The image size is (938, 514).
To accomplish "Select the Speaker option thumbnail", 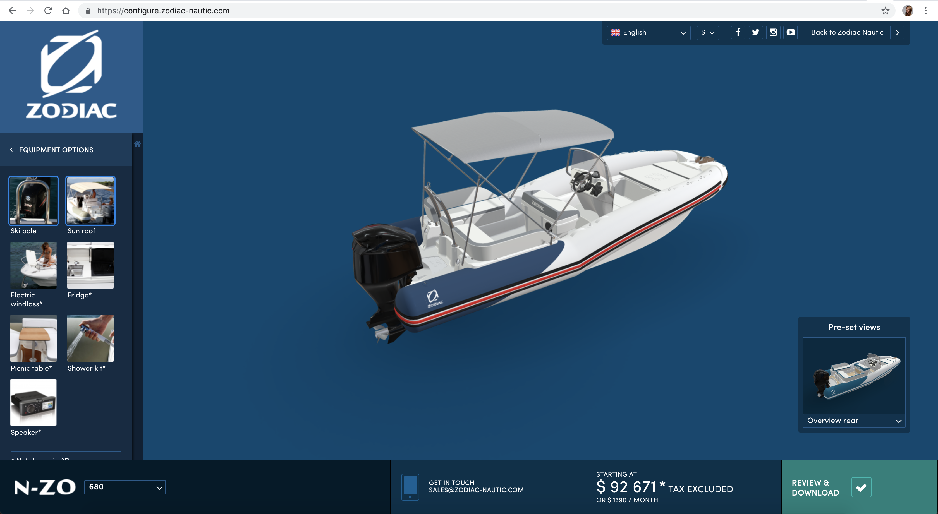I will 33,402.
